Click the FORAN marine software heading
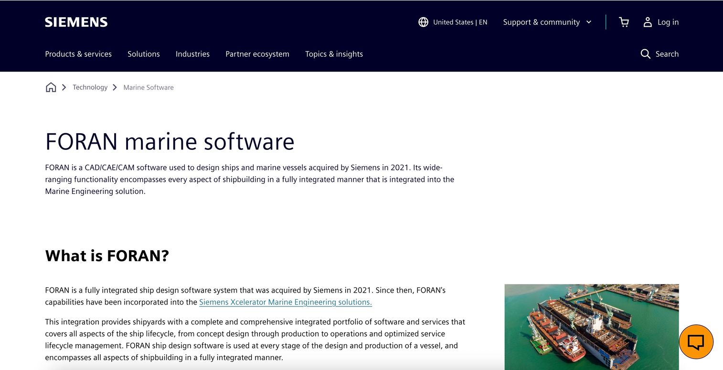This screenshot has width=723, height=370. point(170,141)
